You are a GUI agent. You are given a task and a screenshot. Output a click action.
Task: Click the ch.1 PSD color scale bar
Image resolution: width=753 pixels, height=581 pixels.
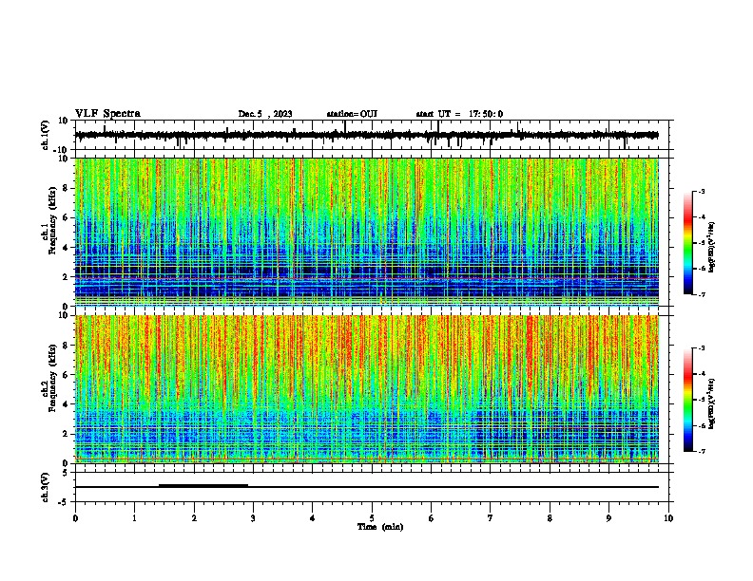click(687, 242)
